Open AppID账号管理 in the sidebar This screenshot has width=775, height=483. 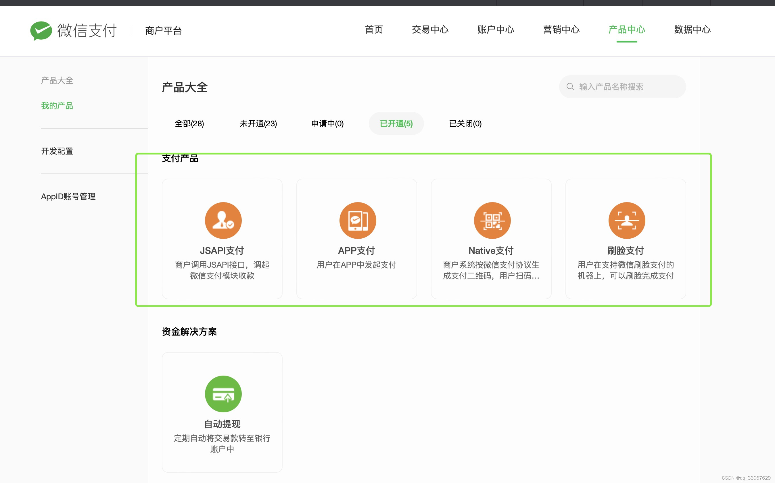point(68,196)
